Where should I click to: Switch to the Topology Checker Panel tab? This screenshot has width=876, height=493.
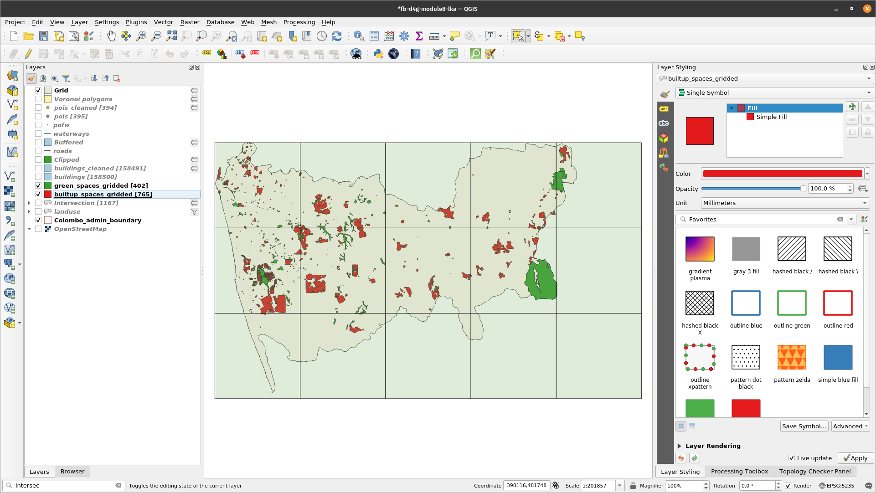(x=815, y=472)
